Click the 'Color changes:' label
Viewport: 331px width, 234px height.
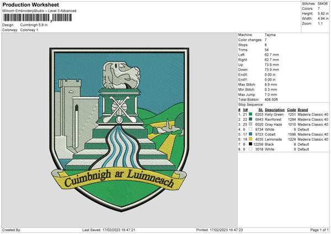tap(250, 40)
